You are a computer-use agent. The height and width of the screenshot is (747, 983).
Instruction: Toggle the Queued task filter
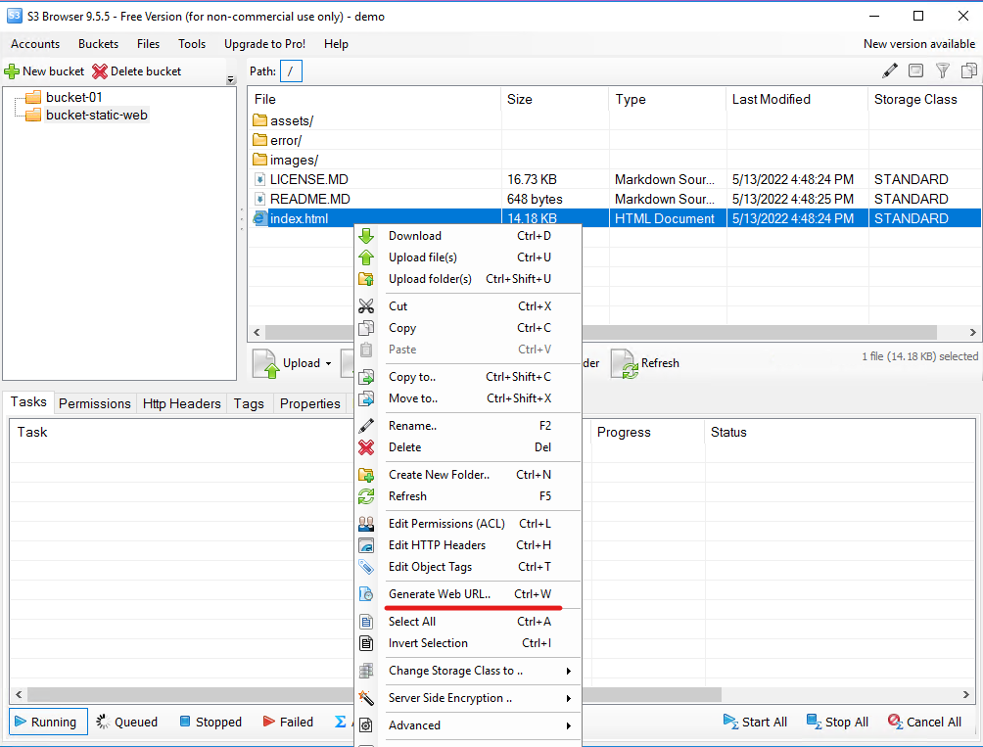pyautogui.click(x=126, y=722)
